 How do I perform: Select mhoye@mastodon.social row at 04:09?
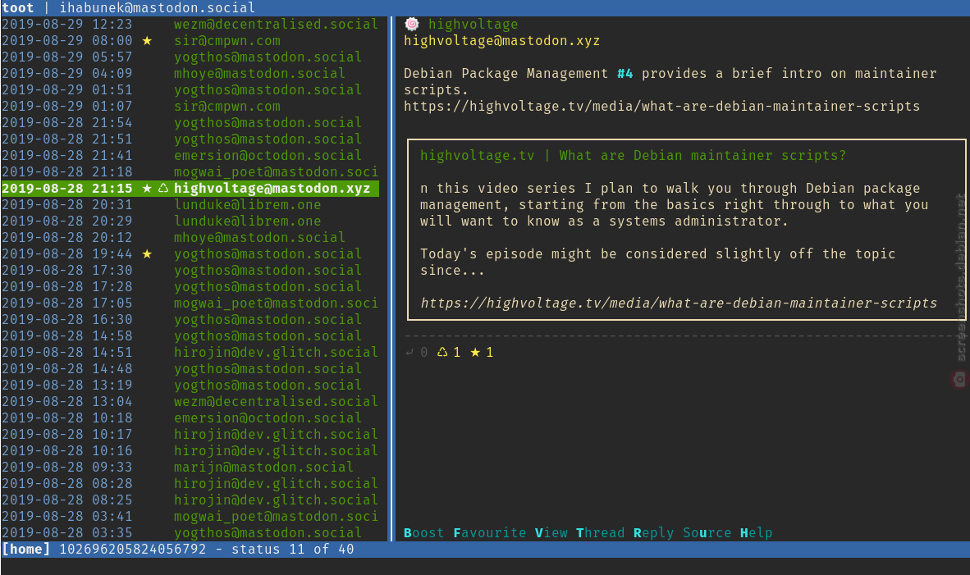point(190,74)
